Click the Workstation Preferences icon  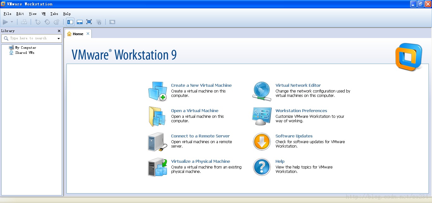262,117
